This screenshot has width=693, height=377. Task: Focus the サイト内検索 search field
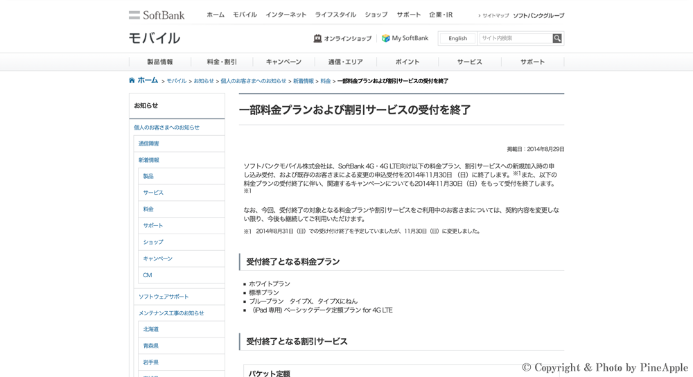[x=516, y=38]
